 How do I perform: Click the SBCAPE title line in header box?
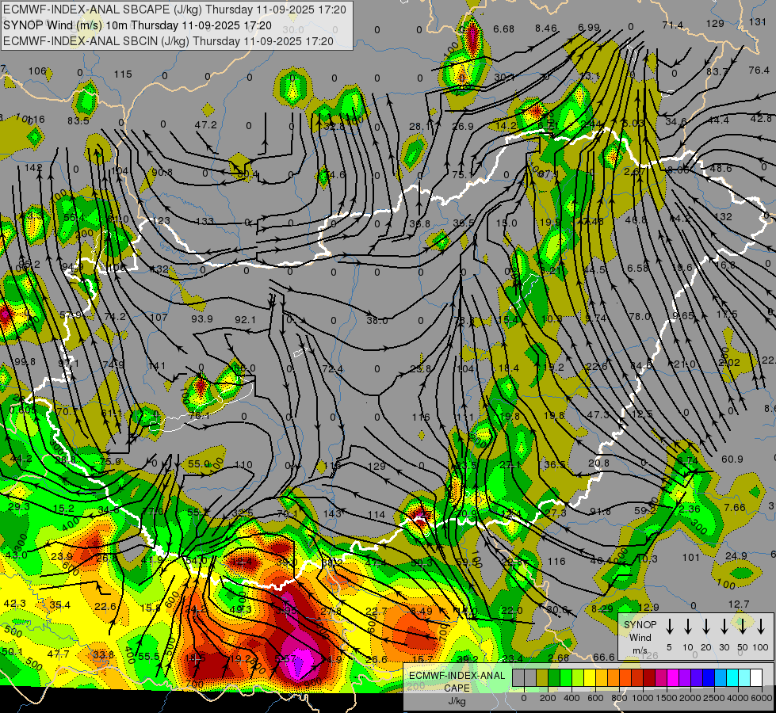coord(174,10)
